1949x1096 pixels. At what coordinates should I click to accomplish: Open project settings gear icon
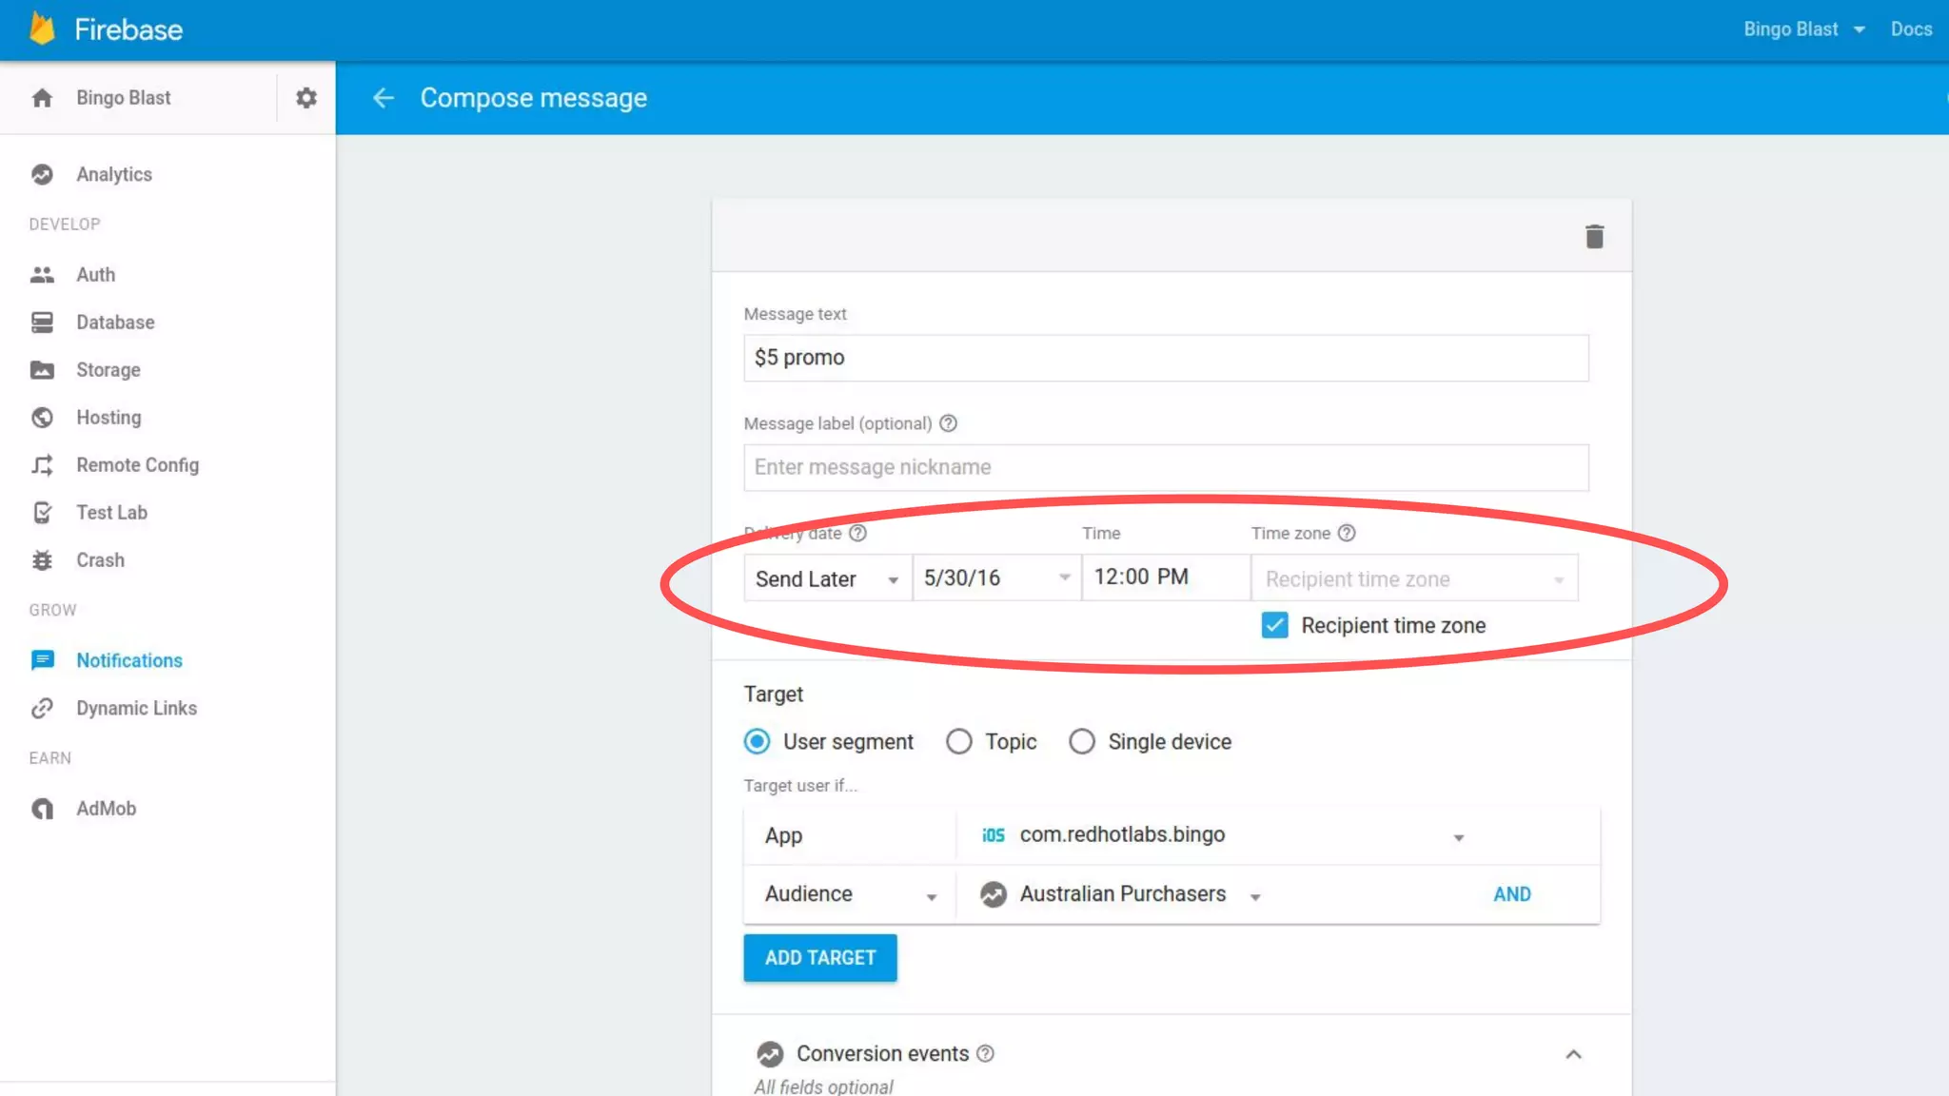305,98
